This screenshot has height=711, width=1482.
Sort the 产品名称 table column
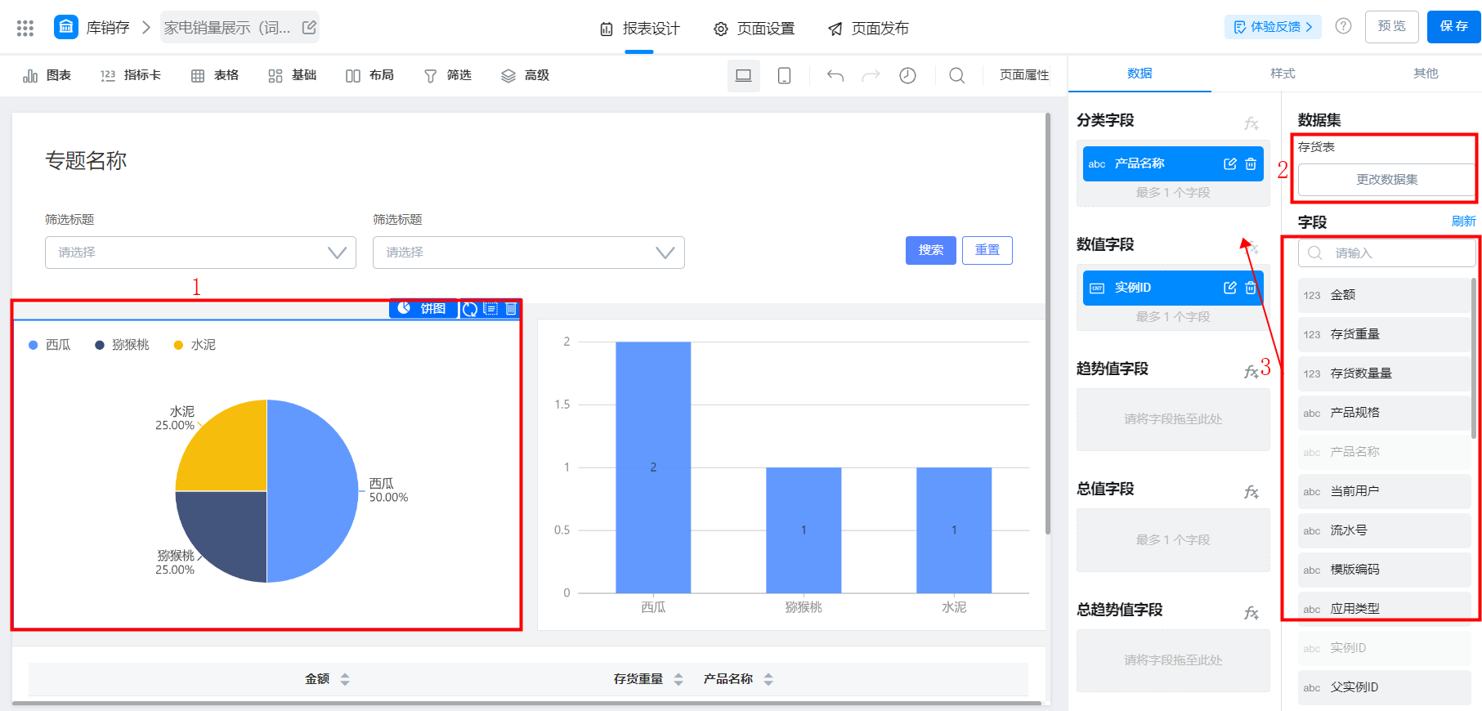point(768,679)
